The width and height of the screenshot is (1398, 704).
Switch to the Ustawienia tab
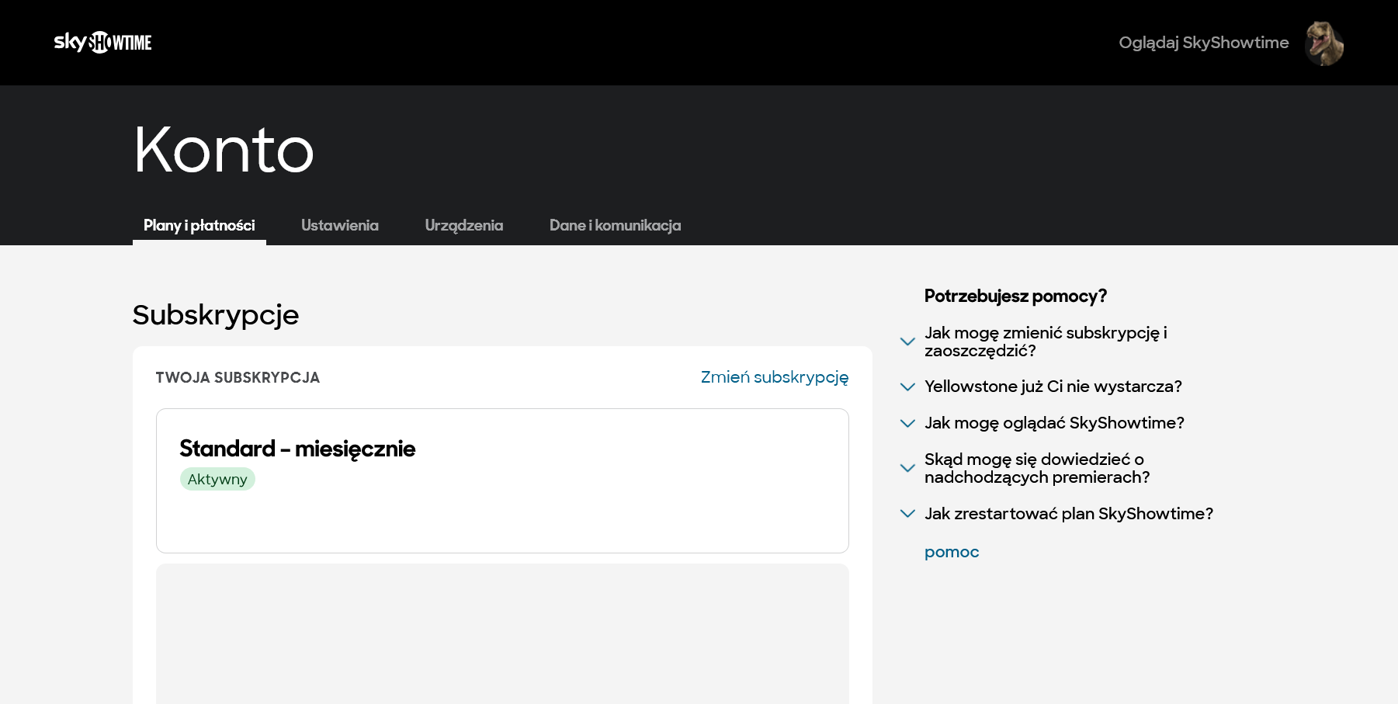pos(339,225)
